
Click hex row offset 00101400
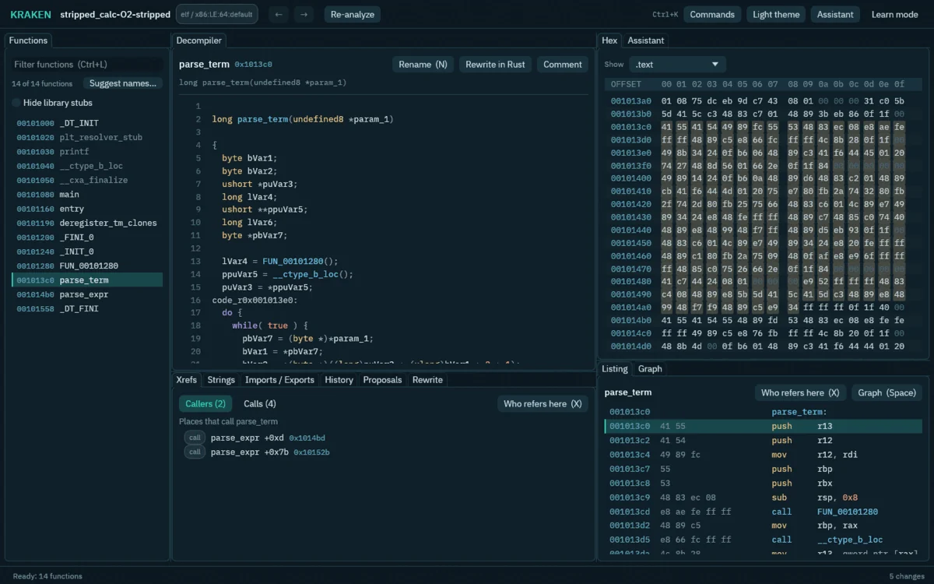pos(630,178)
